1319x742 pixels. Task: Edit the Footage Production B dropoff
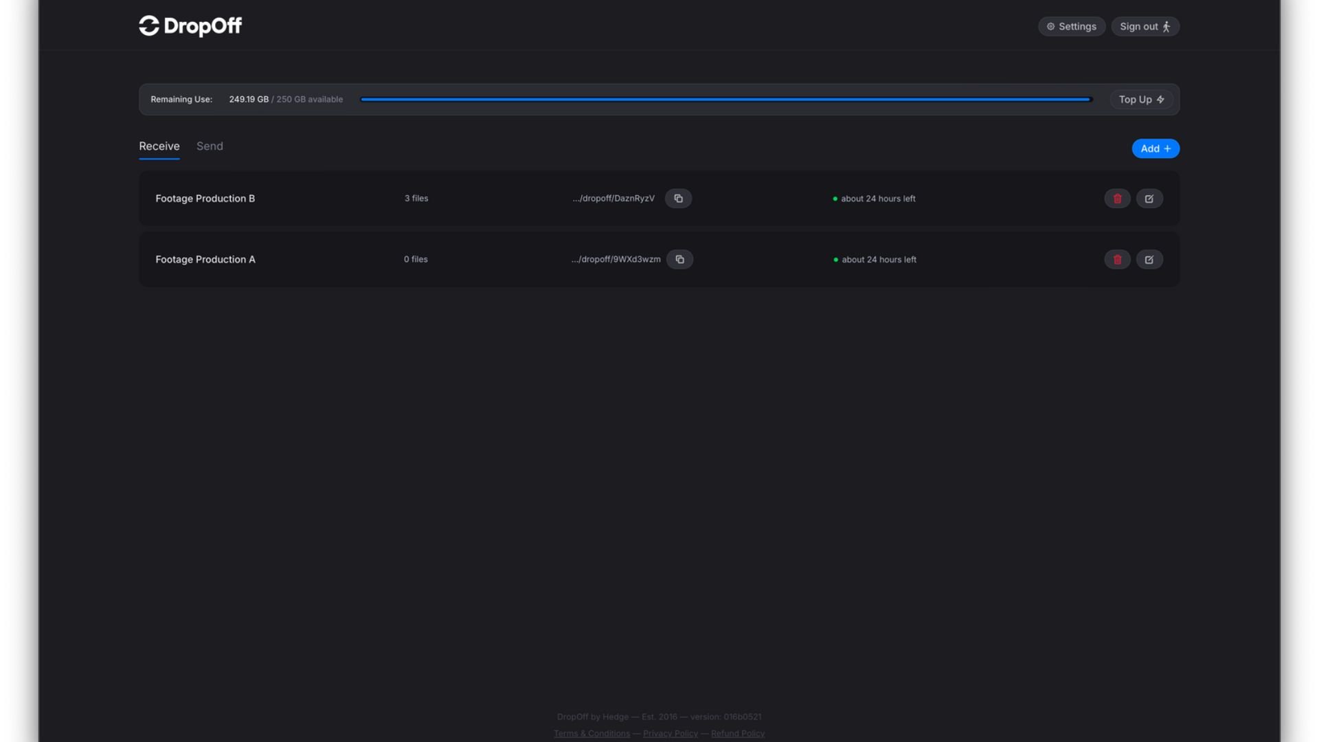(1150, 198)
